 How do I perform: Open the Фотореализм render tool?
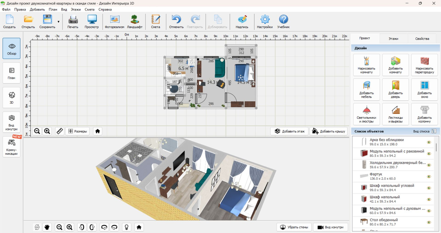coord(115,21)
